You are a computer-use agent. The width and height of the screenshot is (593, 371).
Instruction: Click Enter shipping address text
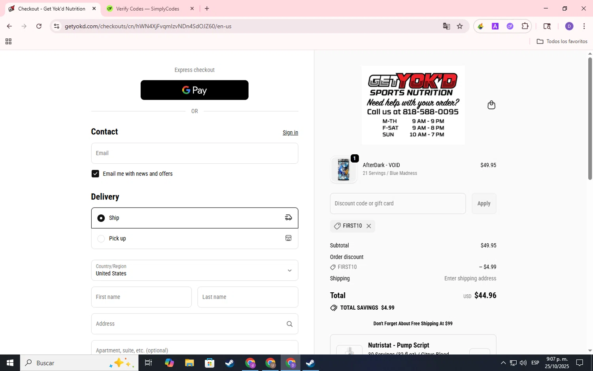tap(470, 278)
